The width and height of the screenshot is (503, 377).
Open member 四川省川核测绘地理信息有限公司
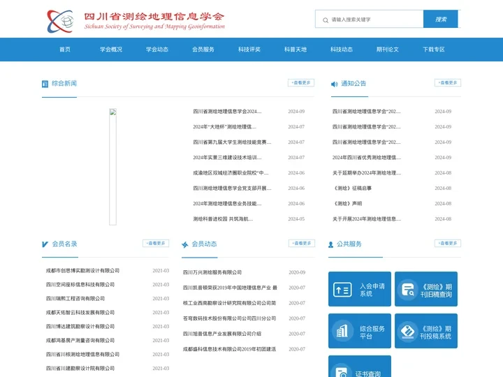(x=82, y=355)
